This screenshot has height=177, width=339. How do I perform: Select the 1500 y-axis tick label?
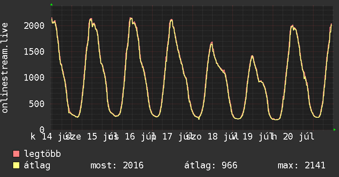(34, 52)
